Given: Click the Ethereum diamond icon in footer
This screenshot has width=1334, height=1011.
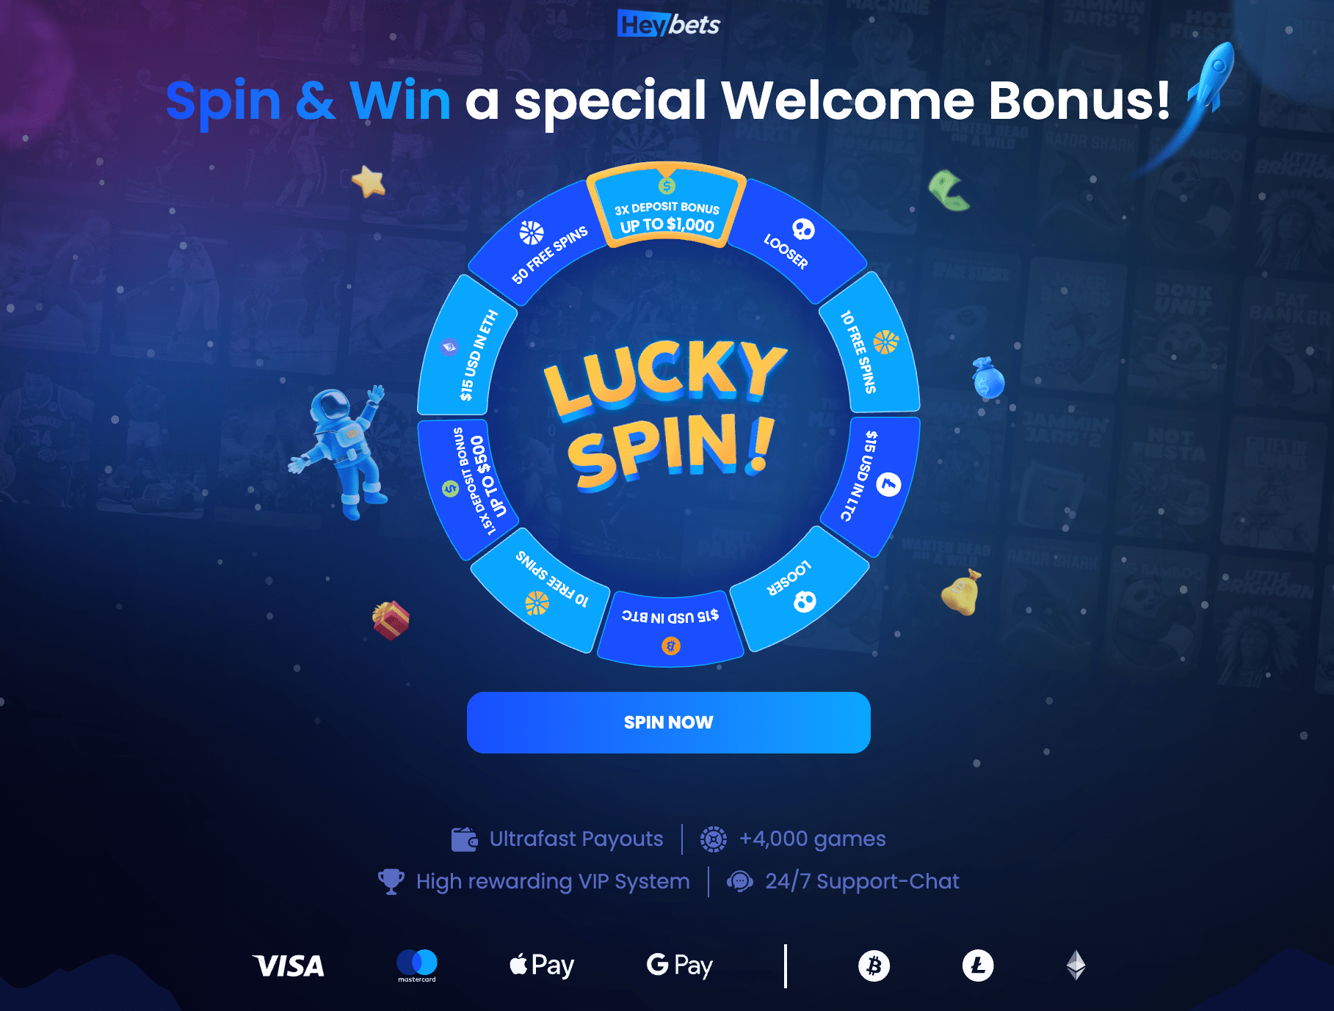Looking at the screenshot, I should 1076,966.
